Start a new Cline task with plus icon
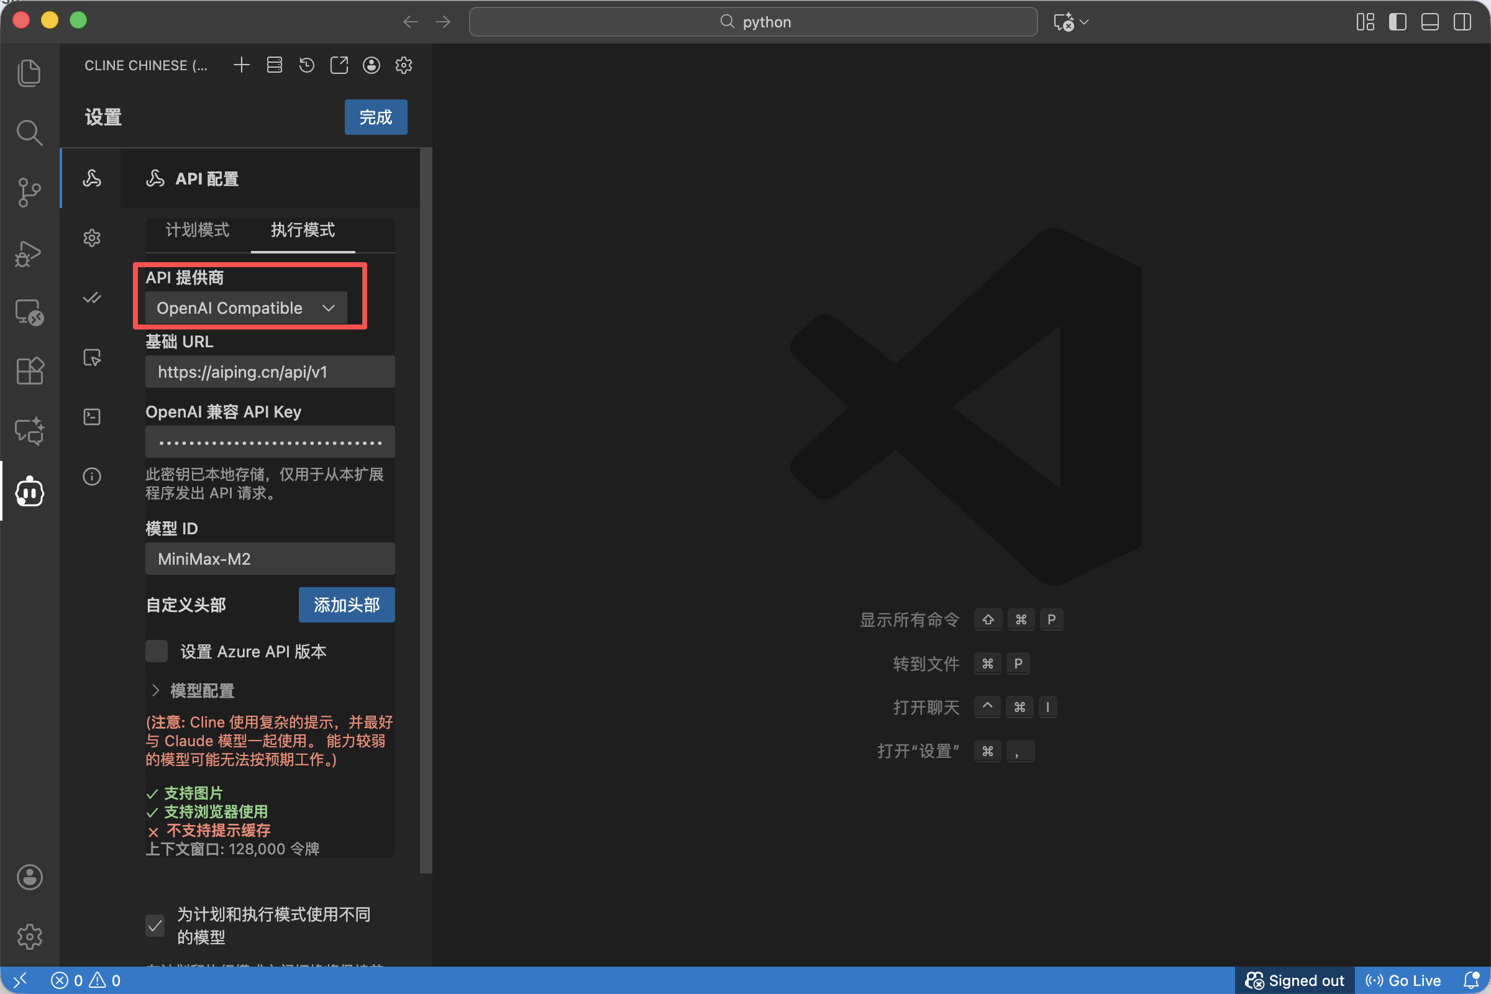Viewport: 1491px width, 994px height. point(242,65)
